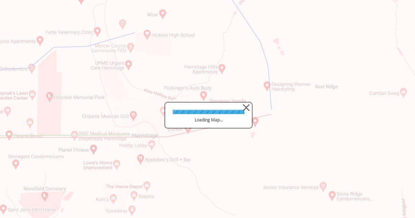The height and width of the screenshot is (218, 415).
Task: Open the Designing Women Hairstyling pin
Action: [267, 86]
